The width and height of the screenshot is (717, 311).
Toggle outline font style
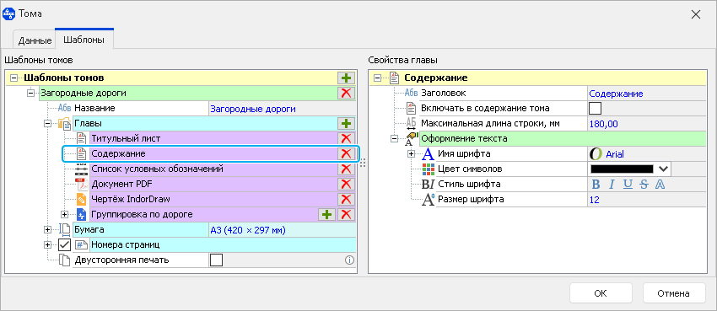click(x=660, y=185)
